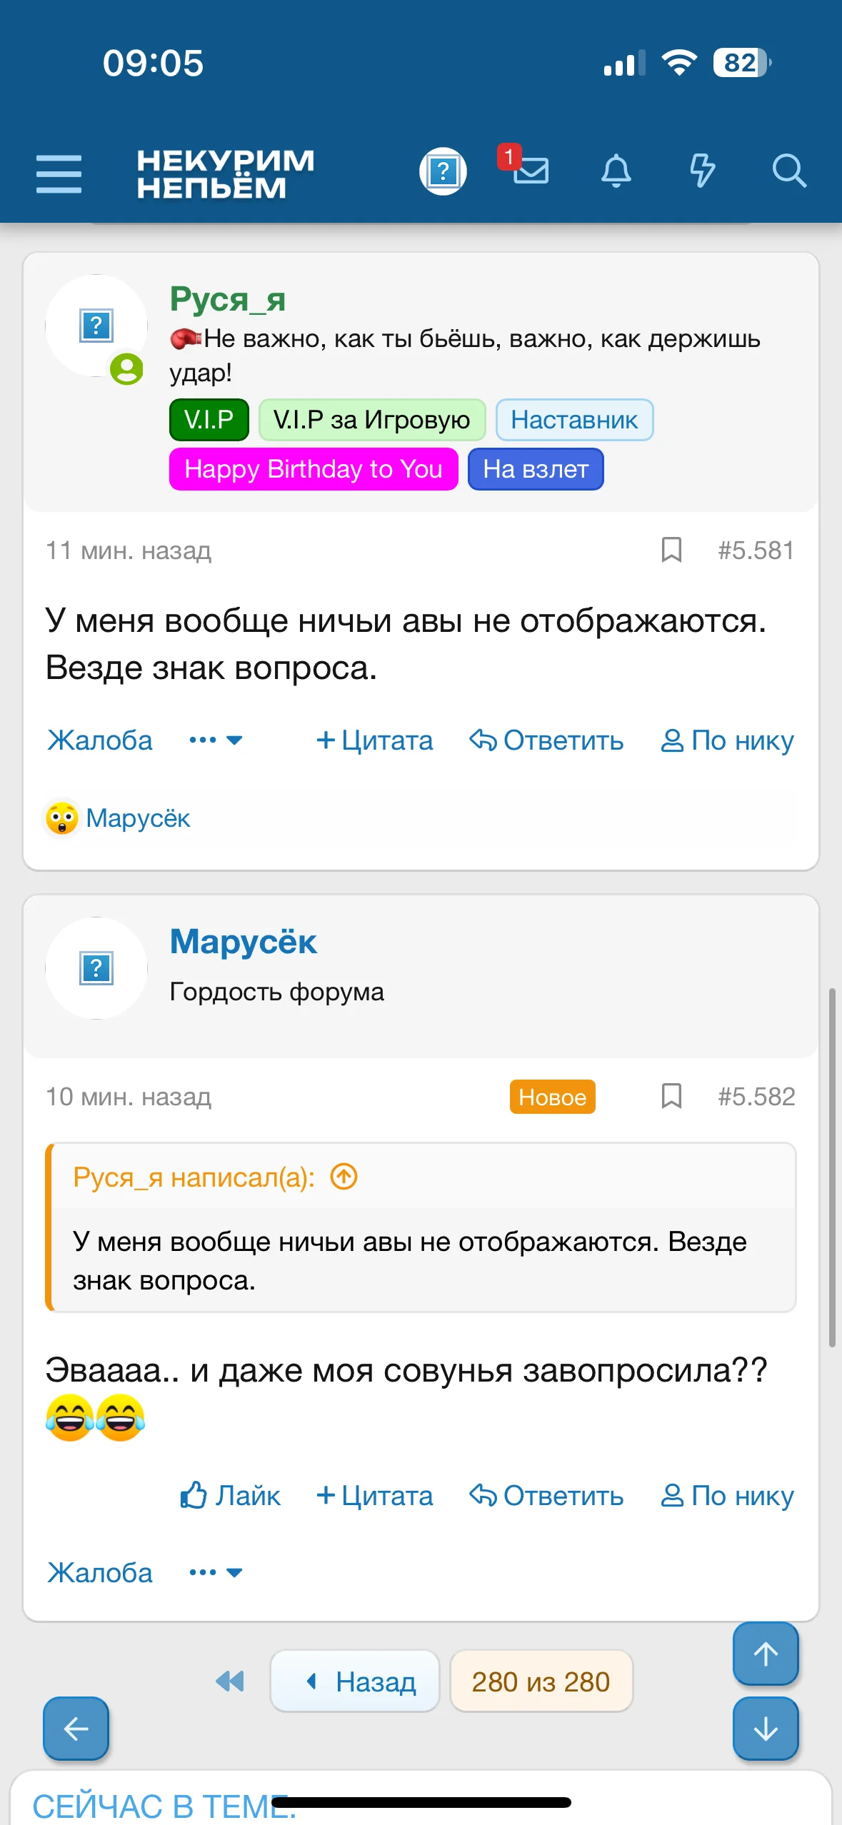Open Марусёк's avatar thumbnail
Viewport: 842px width, 1825px height.
pos(96,968)
